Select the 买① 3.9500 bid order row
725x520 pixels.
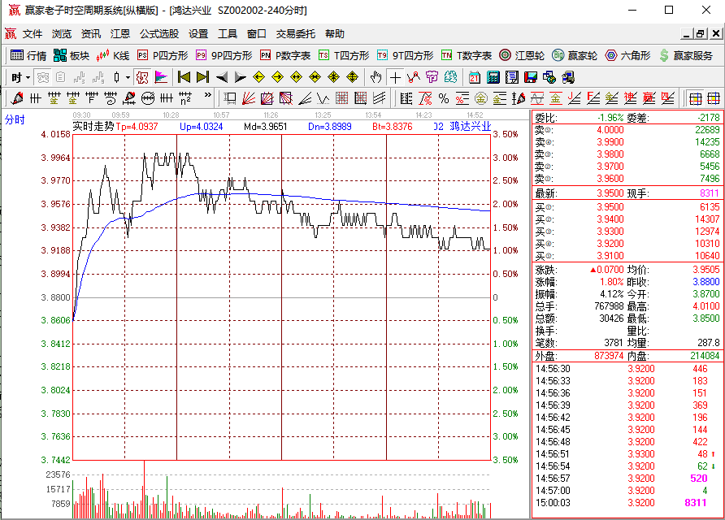627,207
